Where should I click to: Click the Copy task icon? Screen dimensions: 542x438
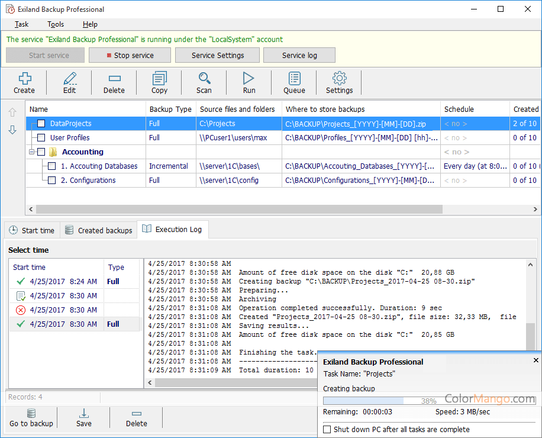coord(159,79)
